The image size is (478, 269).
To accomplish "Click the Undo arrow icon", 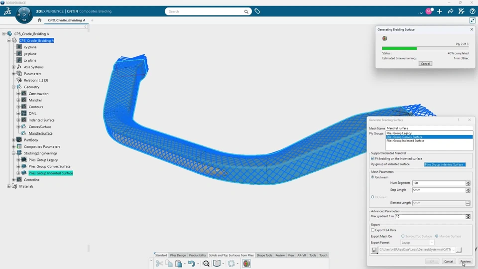I will (x=191, y=264).
